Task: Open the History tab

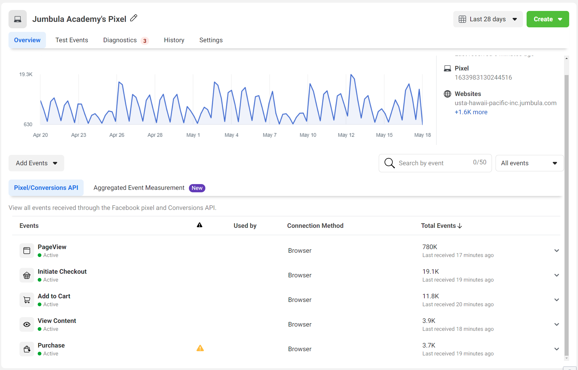Action: click(174, 40)
